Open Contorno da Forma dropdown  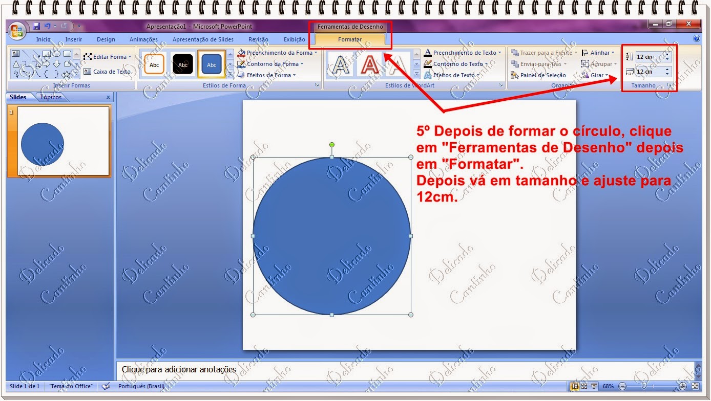(x=270, y=64)
